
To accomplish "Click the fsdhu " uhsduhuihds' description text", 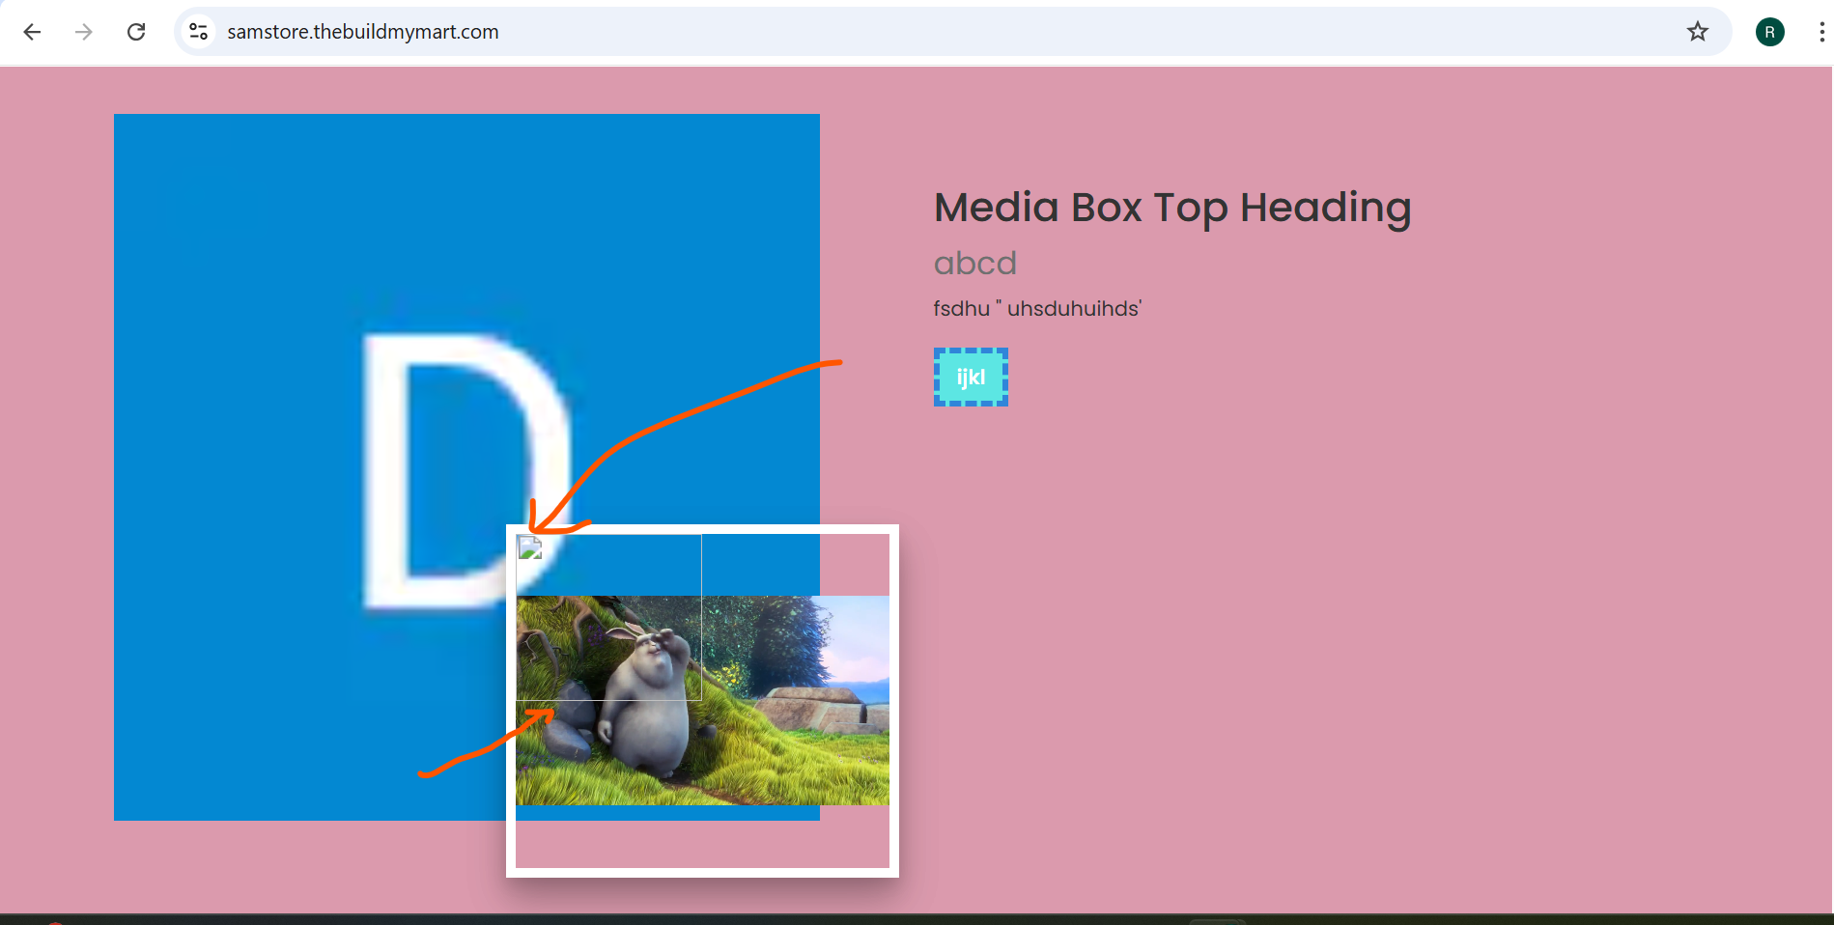I will (1037, 309).
